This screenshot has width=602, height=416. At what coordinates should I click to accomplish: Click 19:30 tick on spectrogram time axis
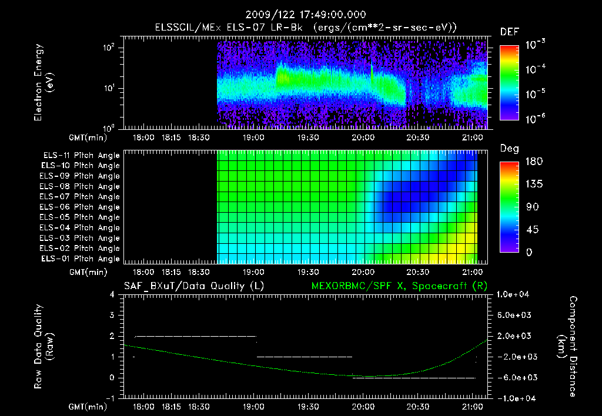point(308,137)
